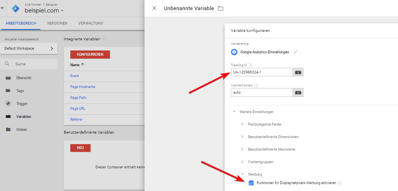Click the variable picker beside Tracking-ID
The image size is (398, 191).
(298, 72)
